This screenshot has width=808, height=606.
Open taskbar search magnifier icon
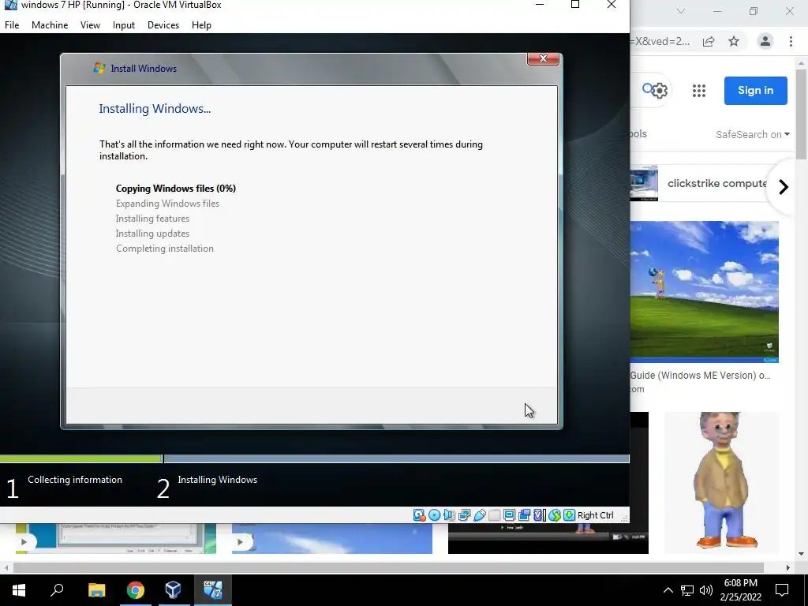(57, 590)
